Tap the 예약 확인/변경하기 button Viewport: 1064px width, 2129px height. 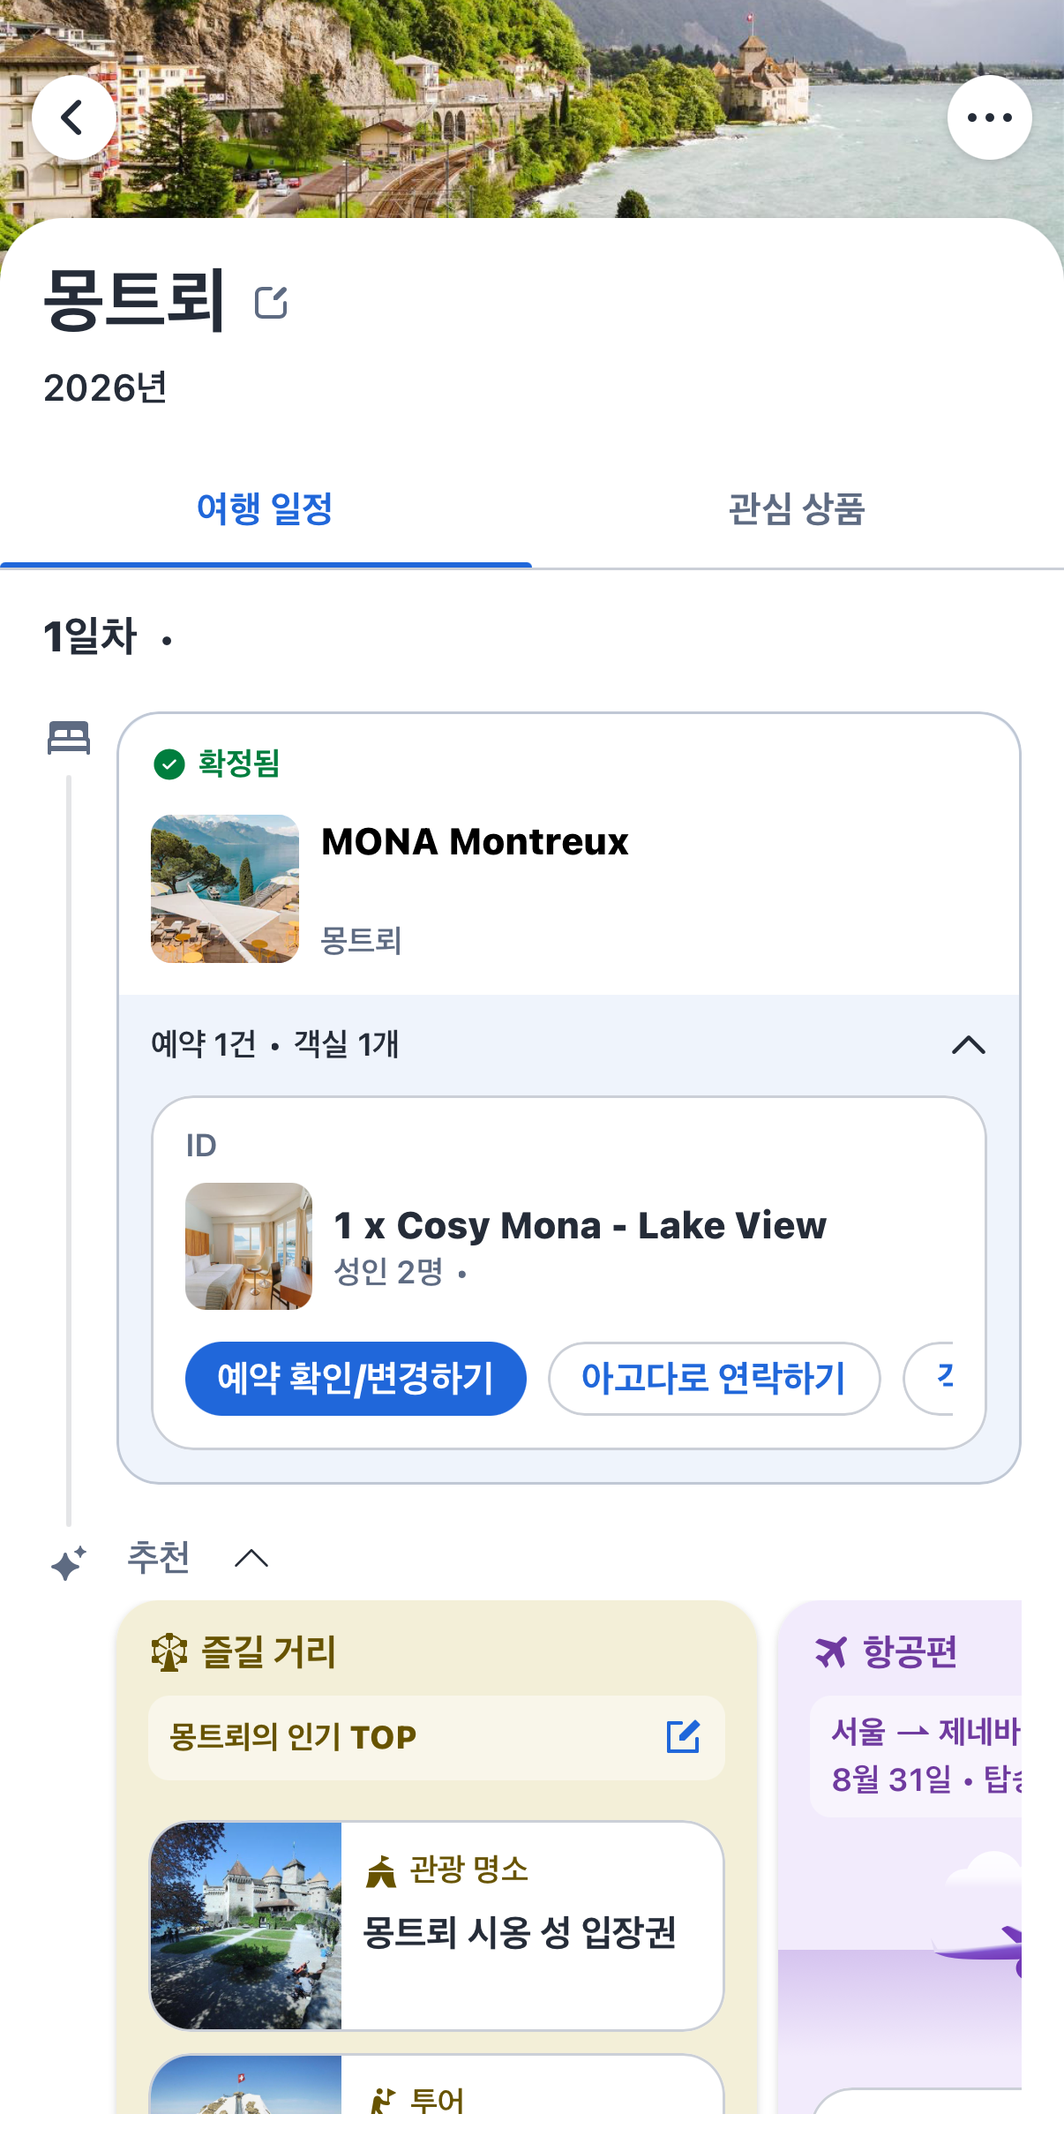click(356, 1378)
